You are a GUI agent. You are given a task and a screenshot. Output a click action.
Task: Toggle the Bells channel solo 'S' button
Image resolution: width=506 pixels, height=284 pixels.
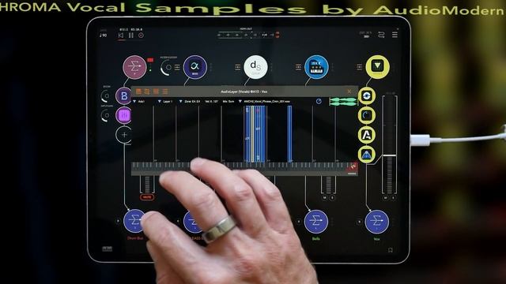332,198
